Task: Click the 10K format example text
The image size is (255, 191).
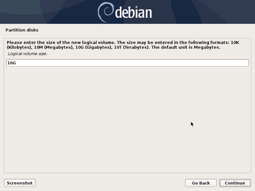Action: tap(235, 43)
